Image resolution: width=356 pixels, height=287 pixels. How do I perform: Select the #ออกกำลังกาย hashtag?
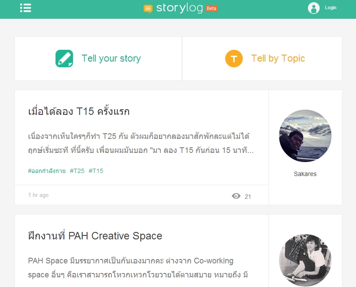click(46, 171)
